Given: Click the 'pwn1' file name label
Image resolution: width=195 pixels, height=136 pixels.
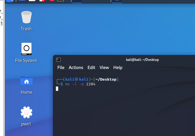Looking at the screenshot, I should point(26,124).
